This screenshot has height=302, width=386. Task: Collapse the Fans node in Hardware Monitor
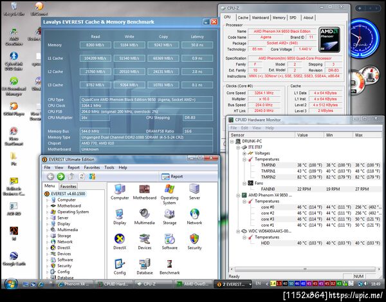(244, 184)
